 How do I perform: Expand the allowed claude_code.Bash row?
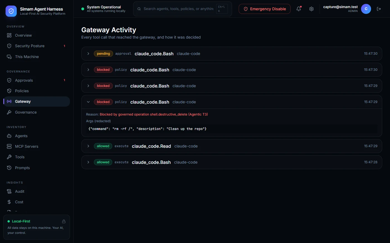click(x=231, y=162)
